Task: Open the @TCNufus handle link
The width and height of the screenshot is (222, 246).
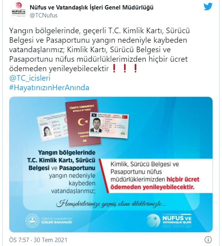Action: pyautogui.click(x=43, y=15)
